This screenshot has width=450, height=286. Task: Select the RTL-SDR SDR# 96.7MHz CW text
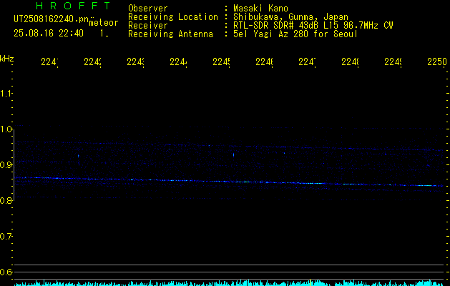tap(313, 26)
